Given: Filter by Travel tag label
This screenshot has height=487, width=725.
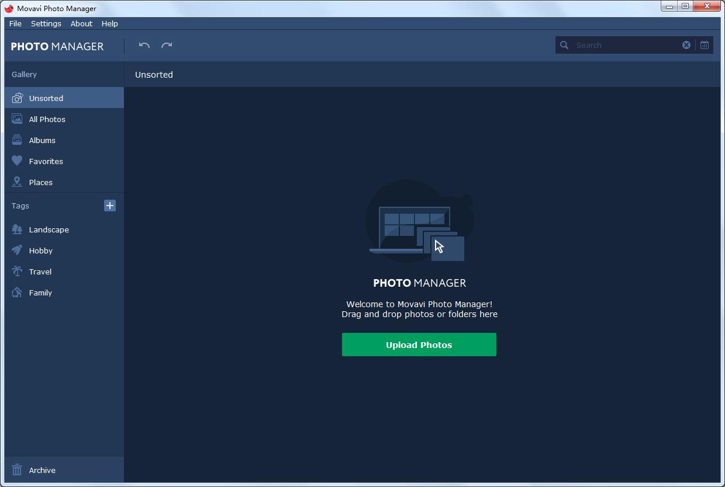Looking at the screenshot, I should click(x=40, y=272).
